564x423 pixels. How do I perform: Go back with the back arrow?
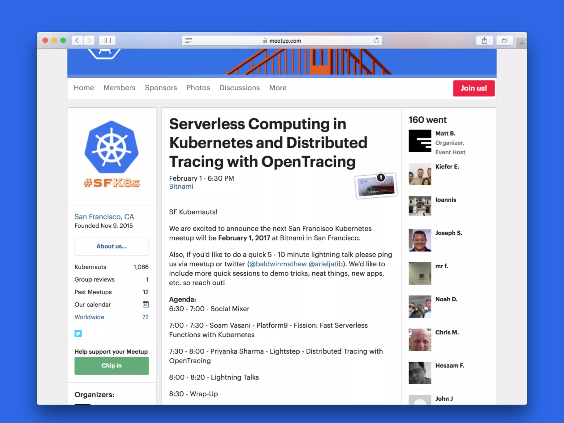[x=77, y=40]
